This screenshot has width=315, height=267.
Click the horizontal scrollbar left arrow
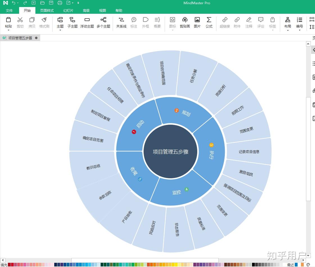click(3, 260)
